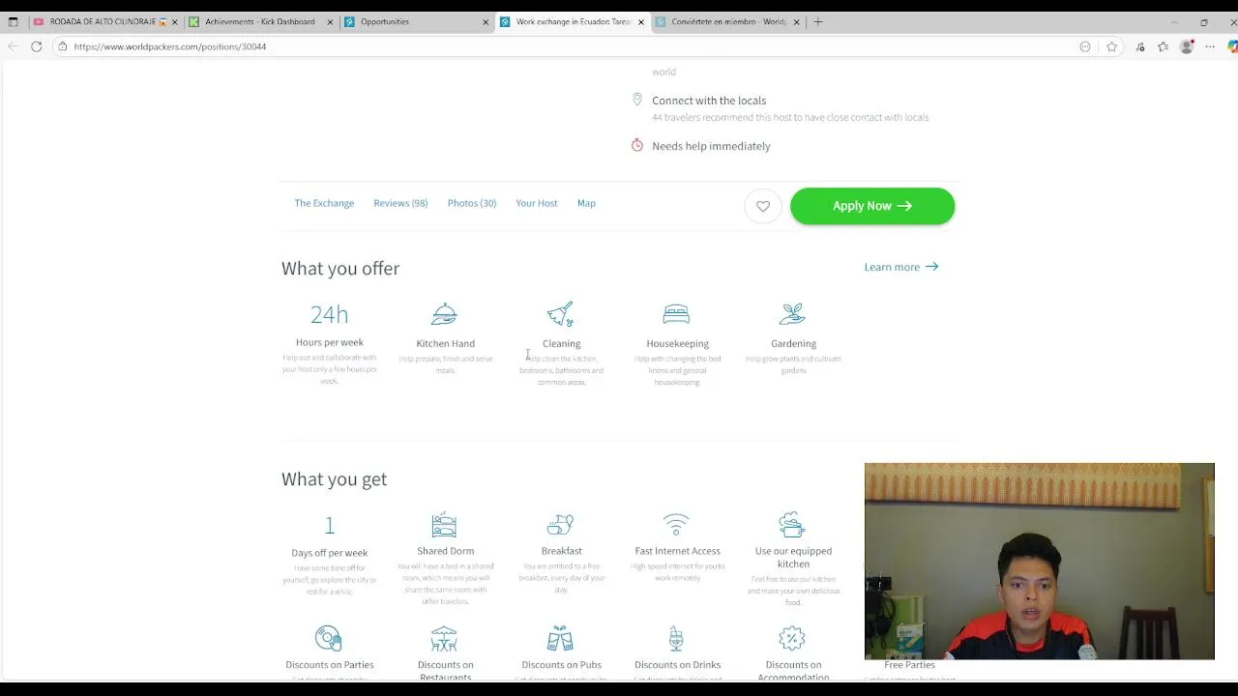Click the stopwatch icon beside Needs help immediately
This screenshot has height=696, width=1238.
[x=636, y=145]
